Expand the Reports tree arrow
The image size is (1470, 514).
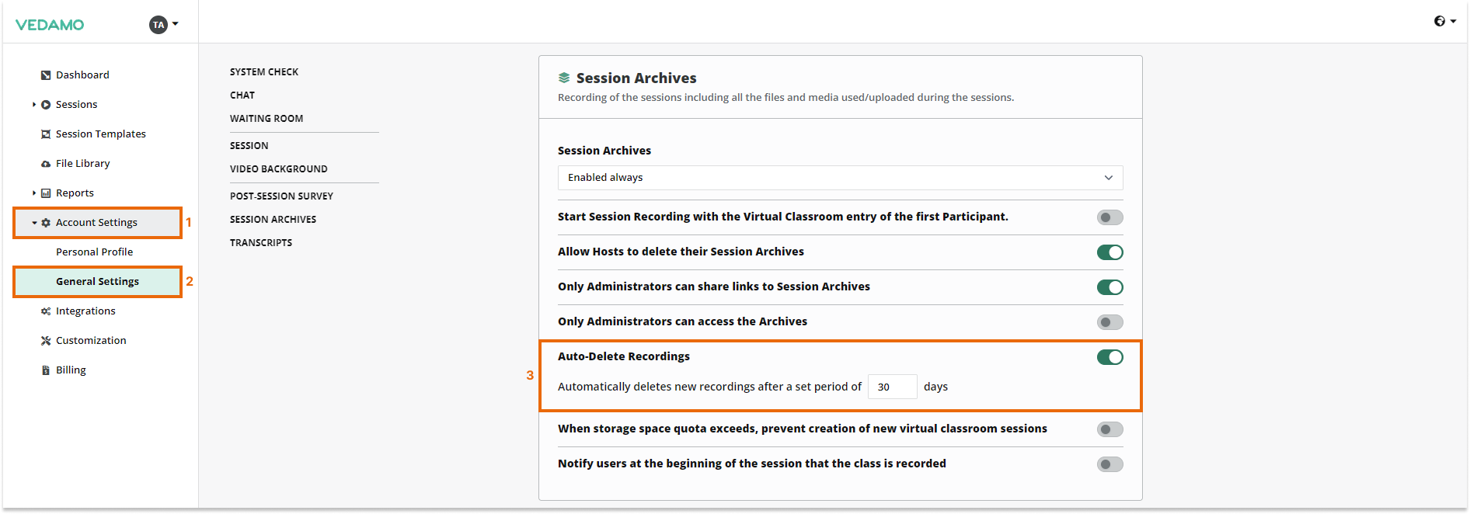tap(34, 193)
